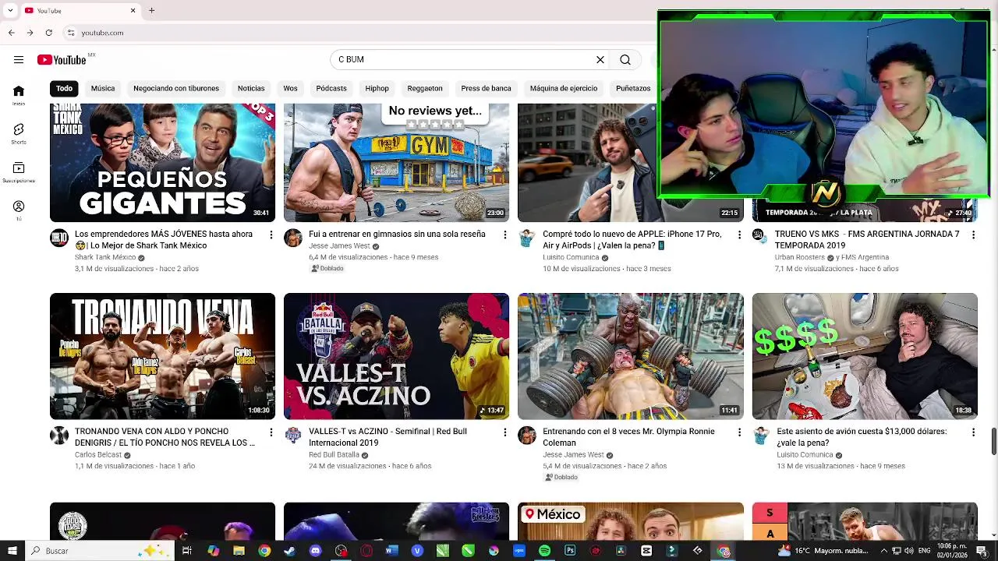
Task: Open Spotify from the taskbar
Action: click(544, 551)
